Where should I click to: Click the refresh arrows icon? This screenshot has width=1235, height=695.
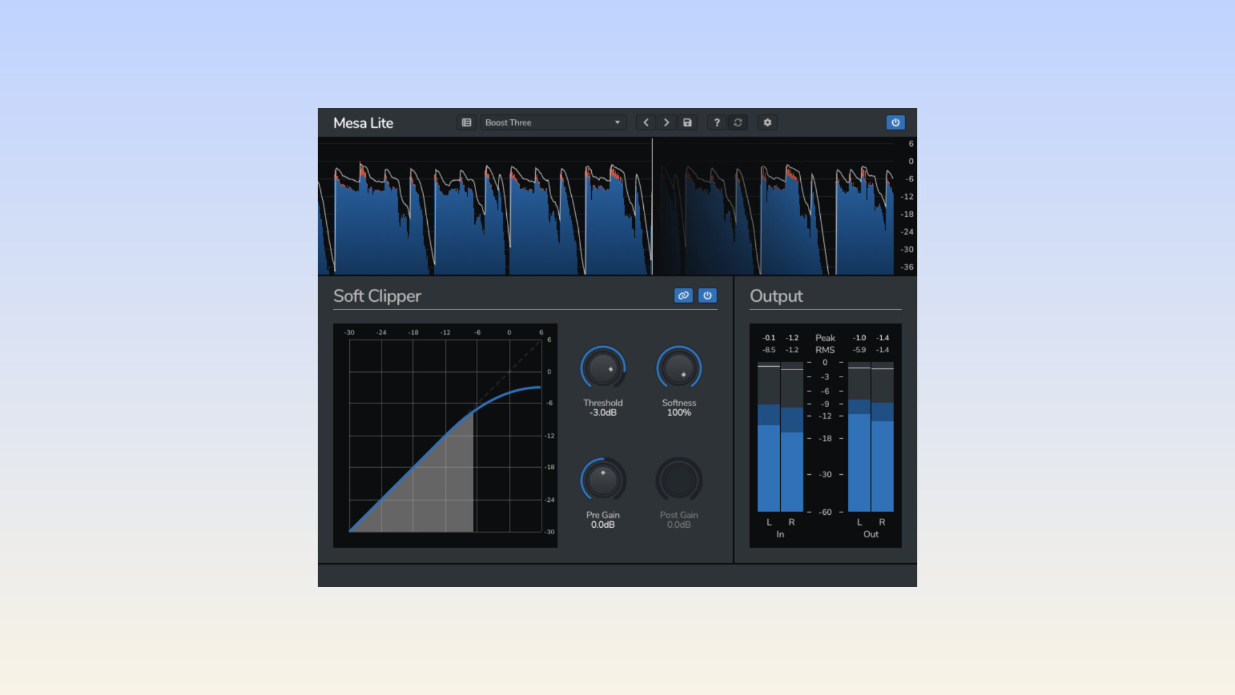pyautogui.click(x=738, y=122)
